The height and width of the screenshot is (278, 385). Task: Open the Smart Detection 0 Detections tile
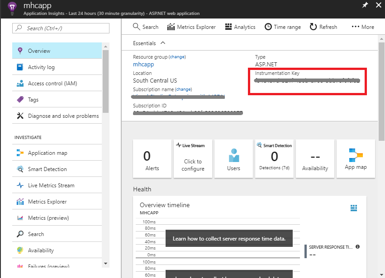tap(275, 159)
